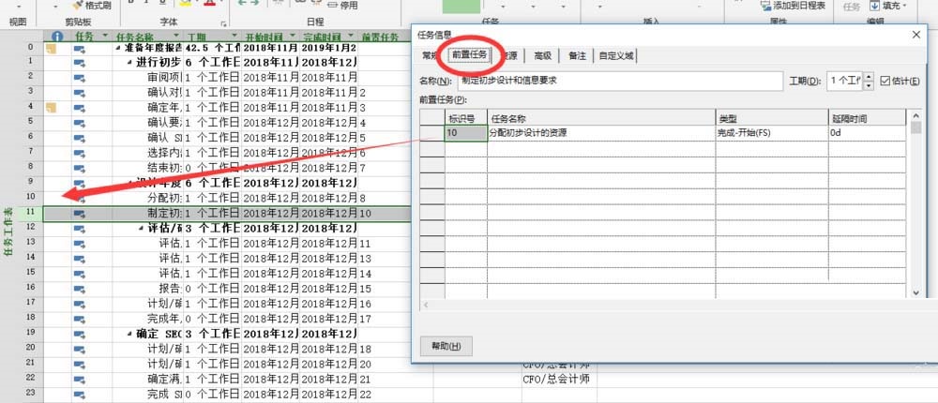Click the 任务工作表 vertical view label

point(8,232)
